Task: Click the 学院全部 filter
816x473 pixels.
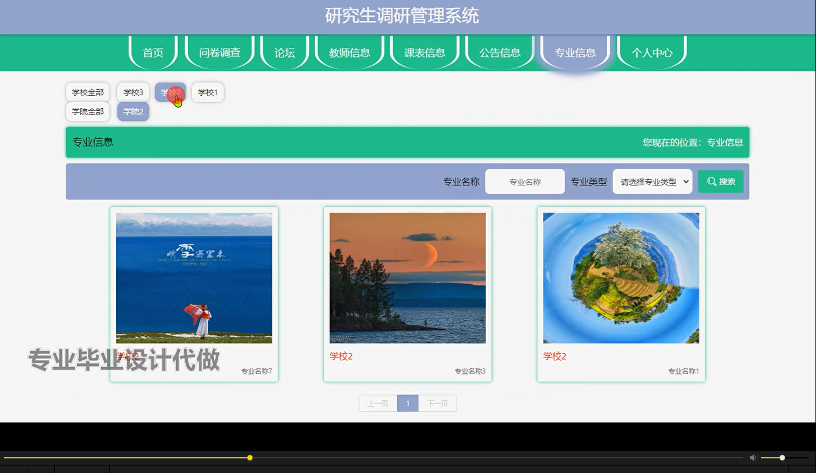Action: click(x=87, y=111)
